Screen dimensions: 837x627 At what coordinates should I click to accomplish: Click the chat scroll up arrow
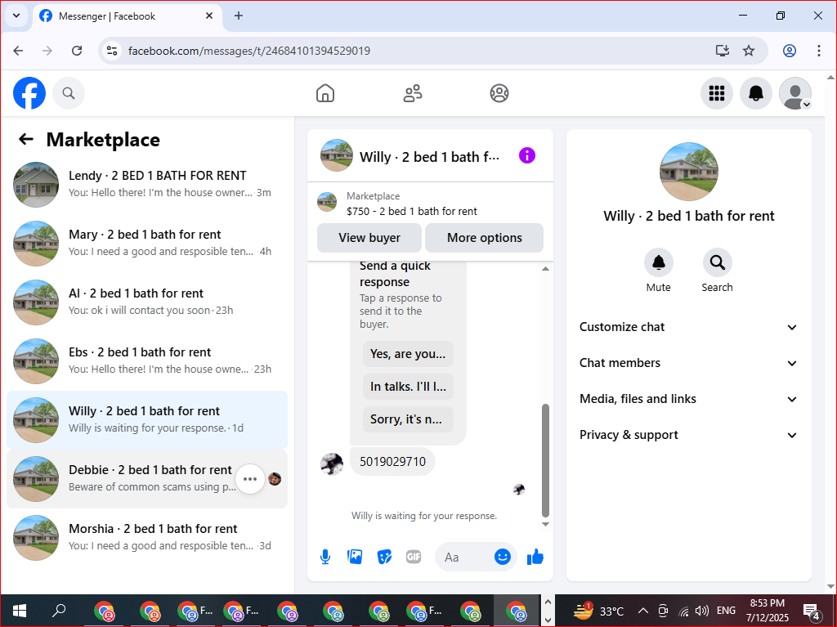point(545,269)
